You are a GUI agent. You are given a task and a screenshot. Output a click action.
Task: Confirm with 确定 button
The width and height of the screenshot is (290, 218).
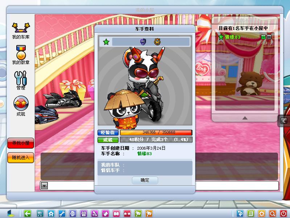click(x=145, y=180)
